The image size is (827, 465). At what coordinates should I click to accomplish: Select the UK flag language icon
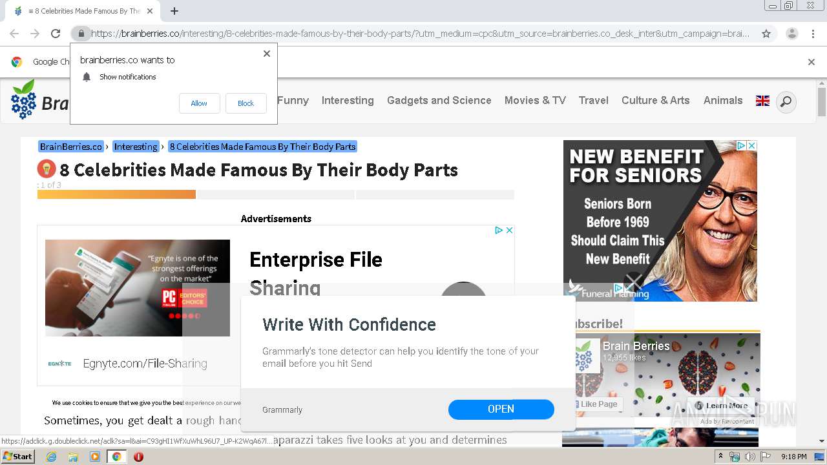(x=762, y=101)
